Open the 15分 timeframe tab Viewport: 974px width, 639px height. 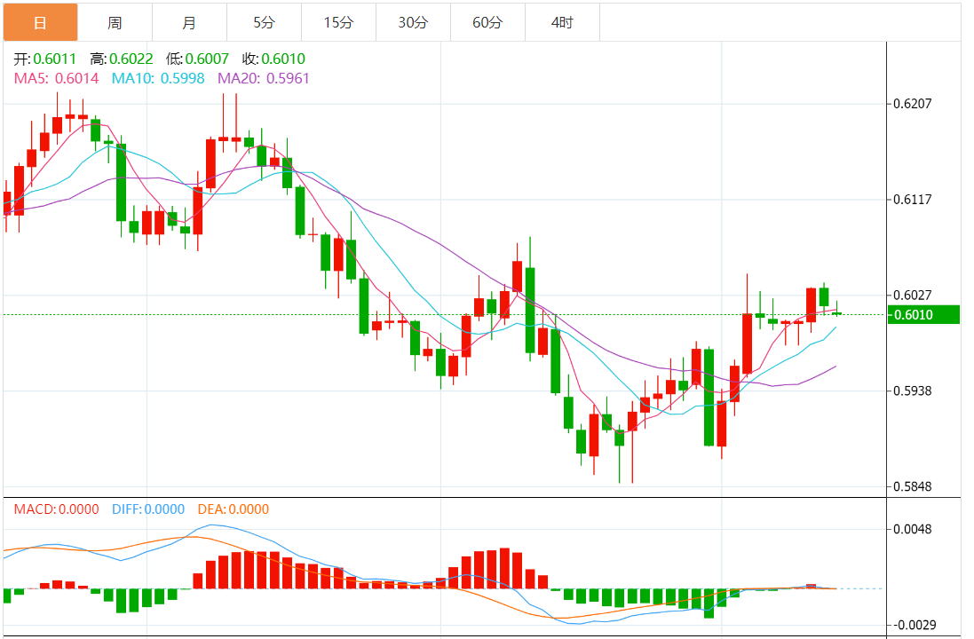point(338,22)
